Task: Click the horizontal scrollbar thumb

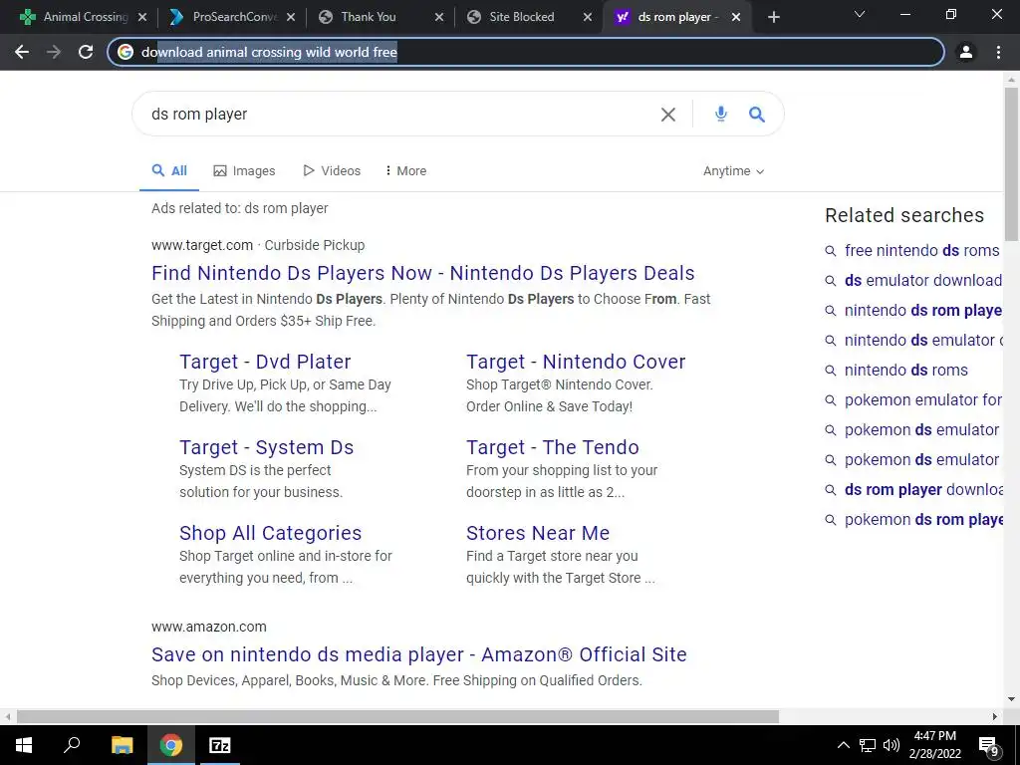Action: (397, 717)
